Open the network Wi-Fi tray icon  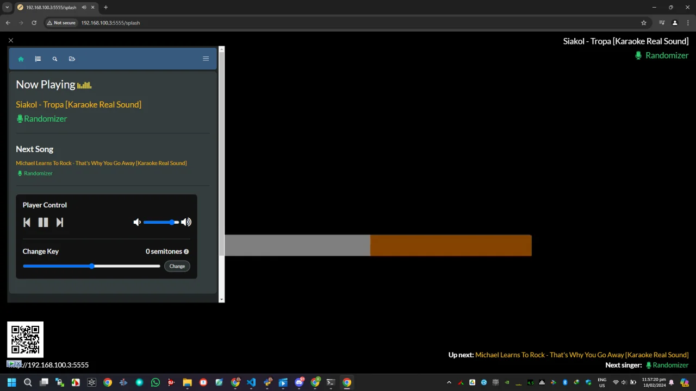[x=616, y=382]
